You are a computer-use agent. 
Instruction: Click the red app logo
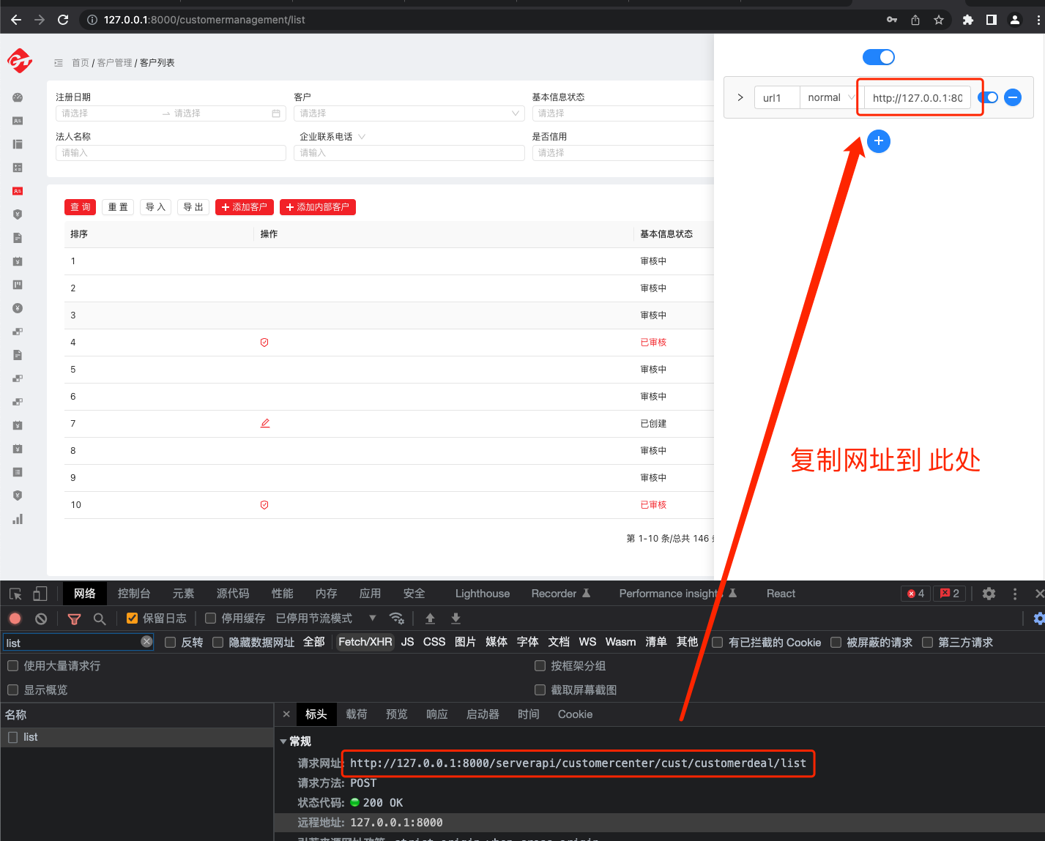pos(20,60)
